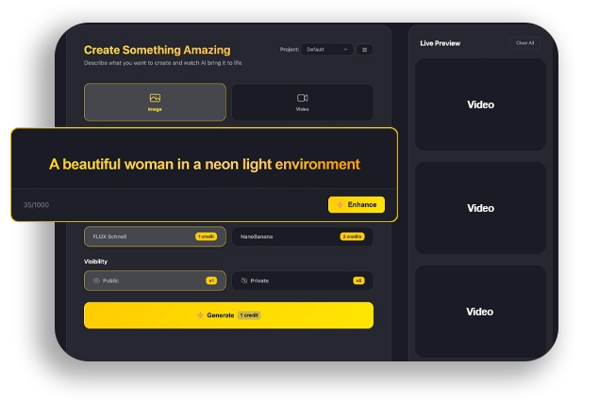The image size is (599, 416).
Task: Select the NanoBanana model option
Action: click(283, 236)
